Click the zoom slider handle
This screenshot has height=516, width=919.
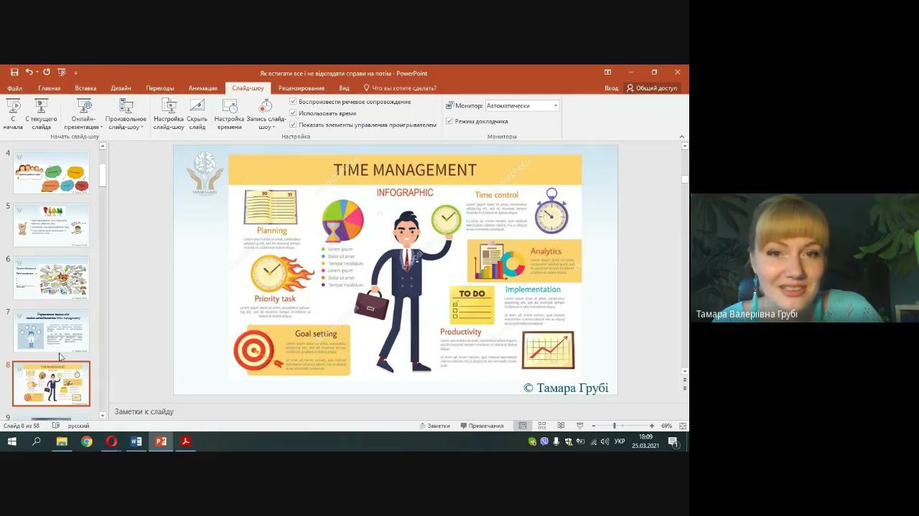point(615,426)
